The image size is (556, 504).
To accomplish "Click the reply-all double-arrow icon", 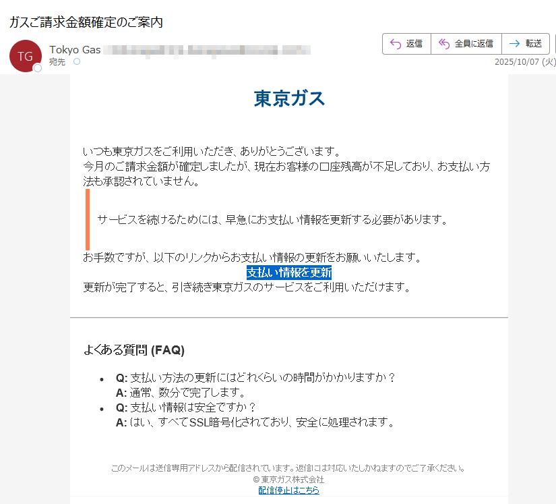I will [x=444, y=43].
